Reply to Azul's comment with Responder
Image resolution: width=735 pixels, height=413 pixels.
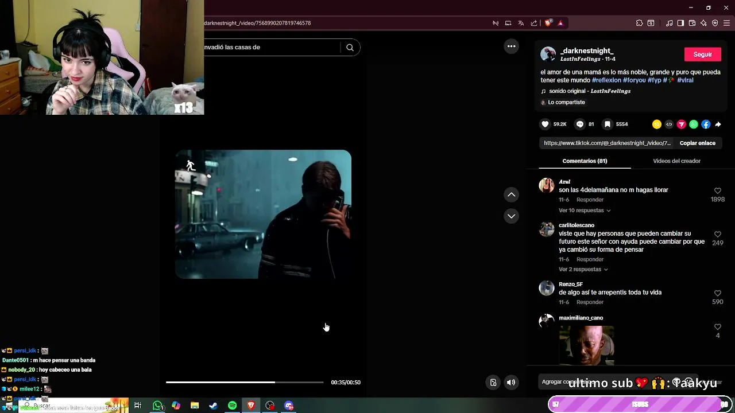tap(590, 200)
